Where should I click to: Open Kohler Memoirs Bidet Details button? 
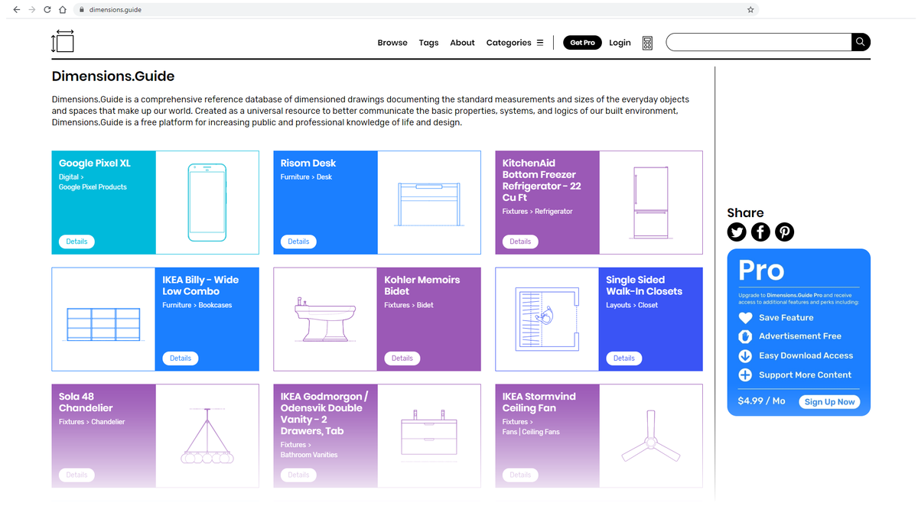[x=402, y=358]
